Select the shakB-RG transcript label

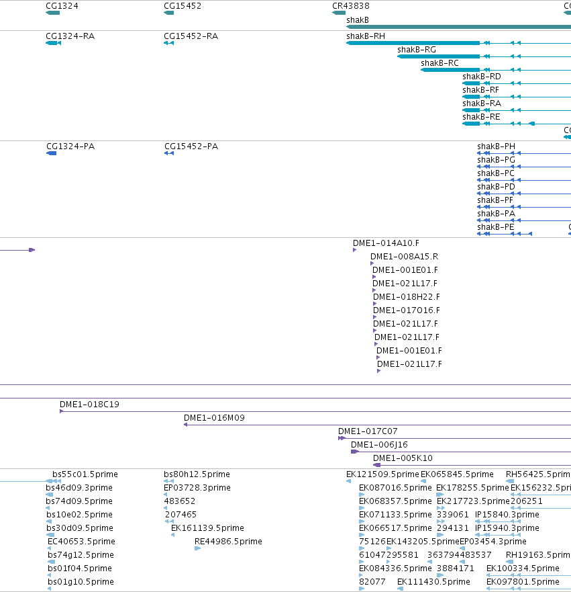(x=417, y=50)
